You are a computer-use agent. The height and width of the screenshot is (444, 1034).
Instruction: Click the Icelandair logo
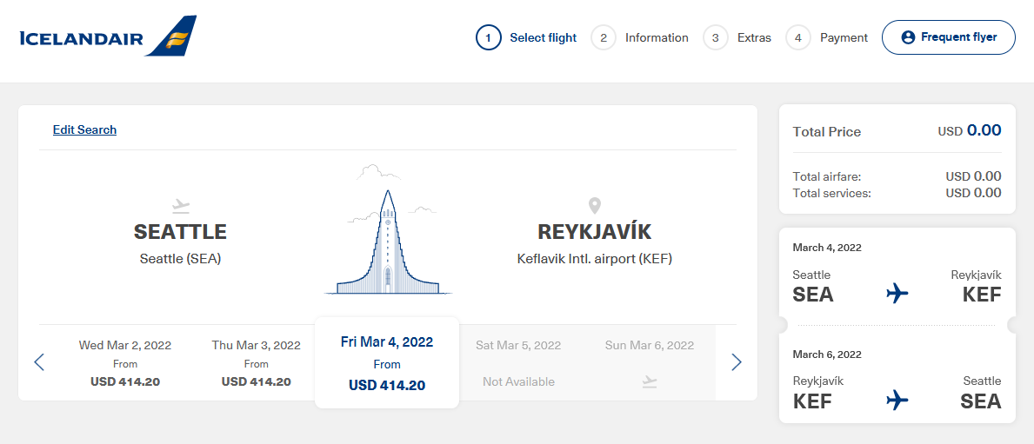[108, 36]
